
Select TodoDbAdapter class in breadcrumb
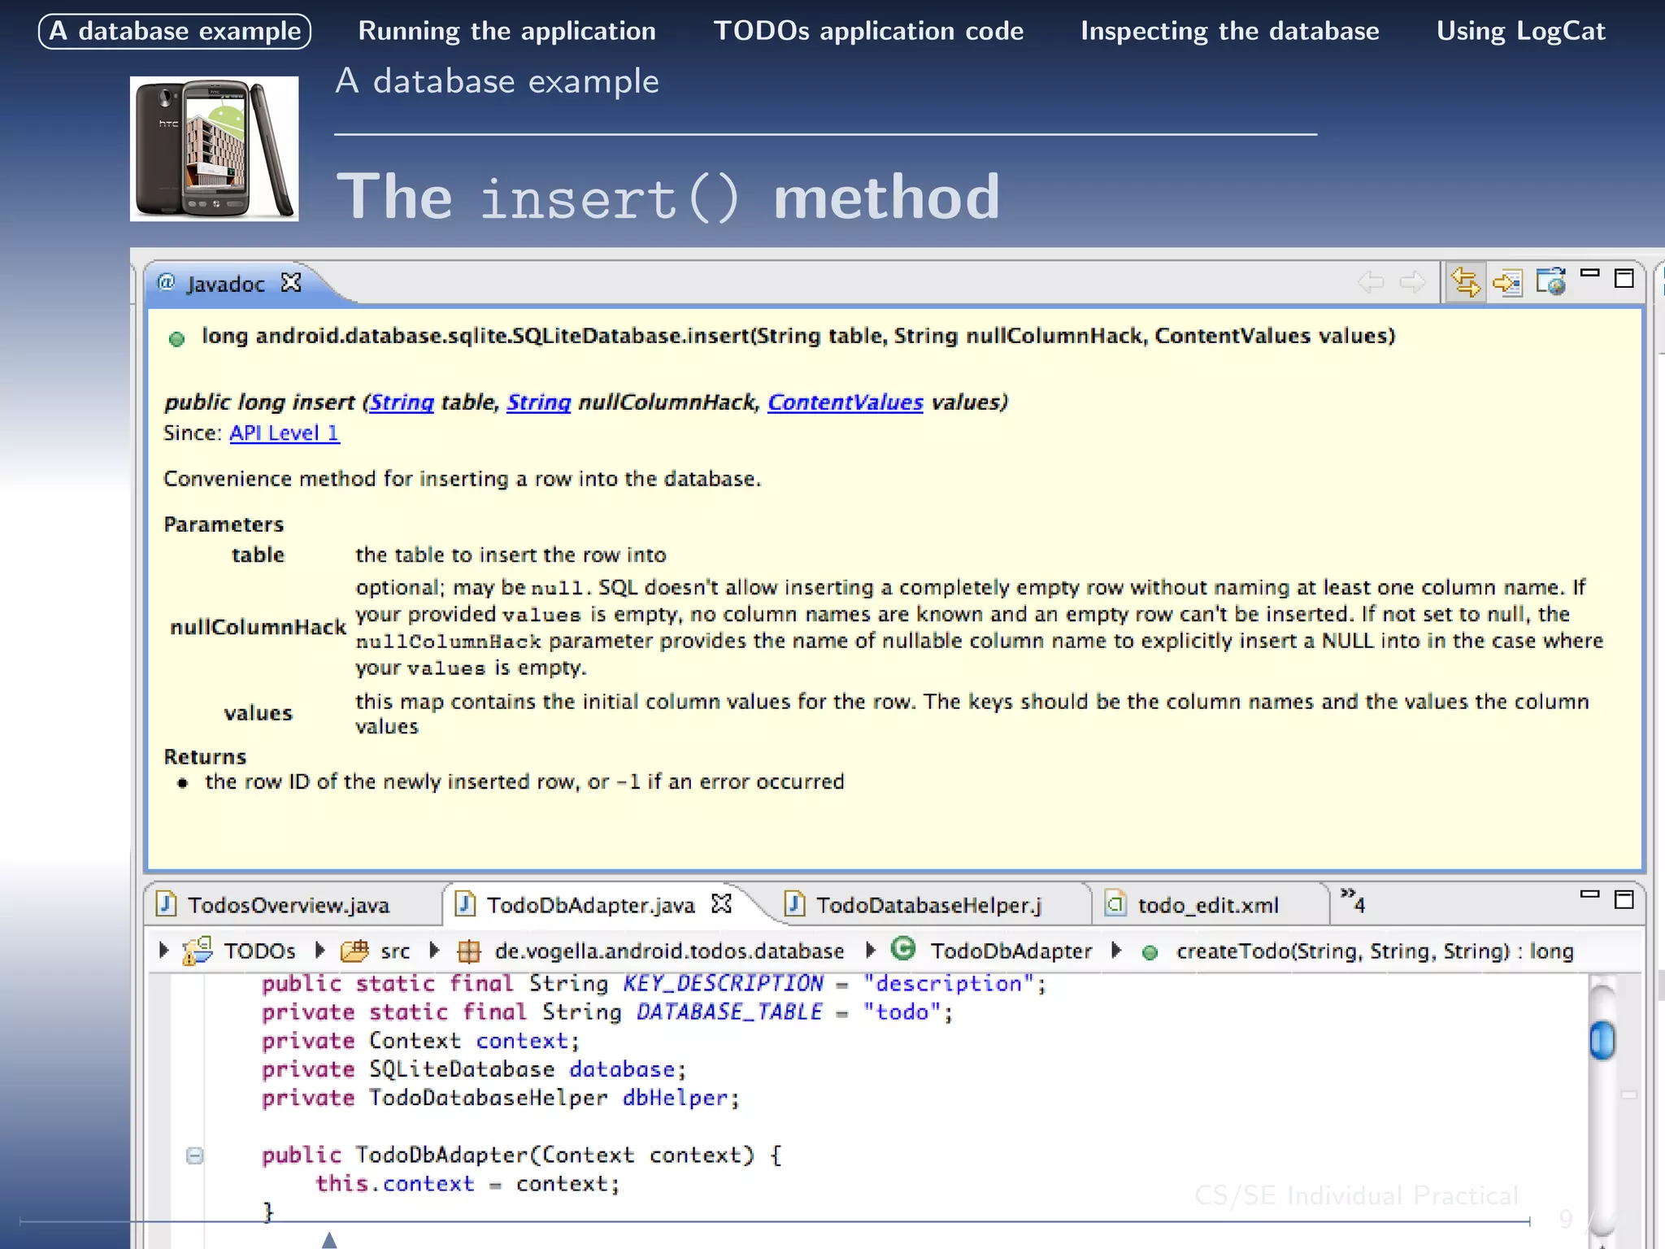(1011, 951)
